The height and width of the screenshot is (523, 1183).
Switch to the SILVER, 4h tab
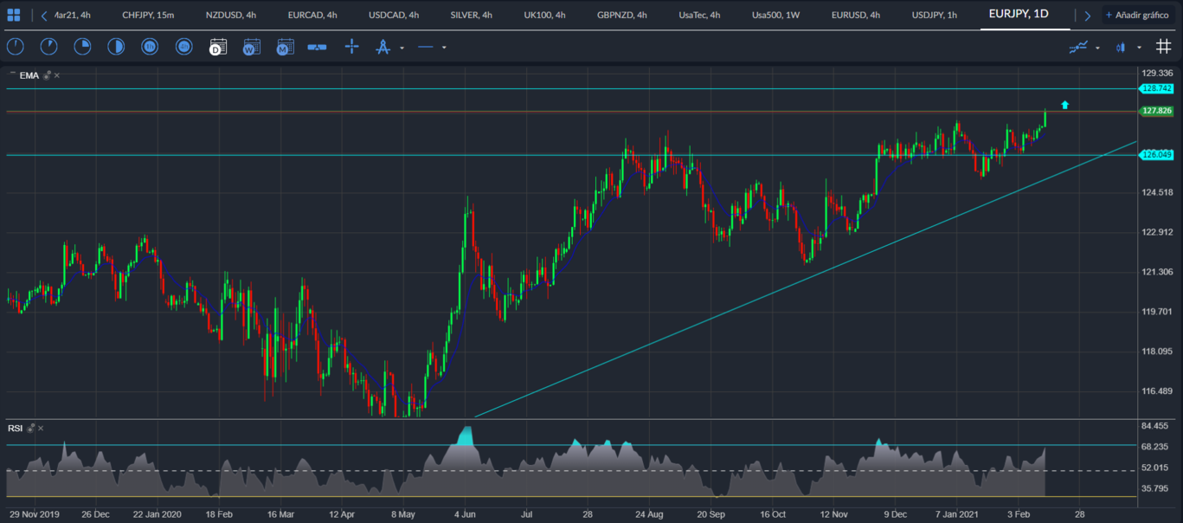tap(472, 15)
